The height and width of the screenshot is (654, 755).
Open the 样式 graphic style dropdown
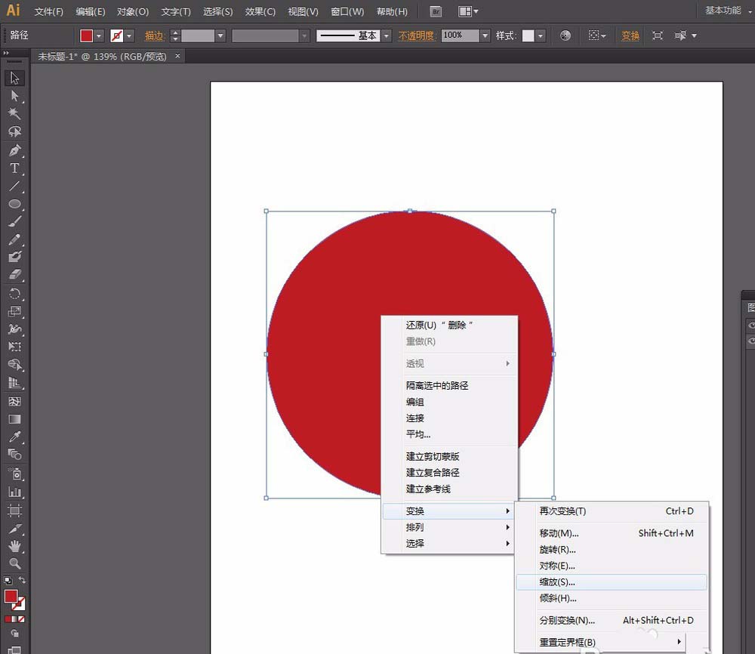(541, 35)
